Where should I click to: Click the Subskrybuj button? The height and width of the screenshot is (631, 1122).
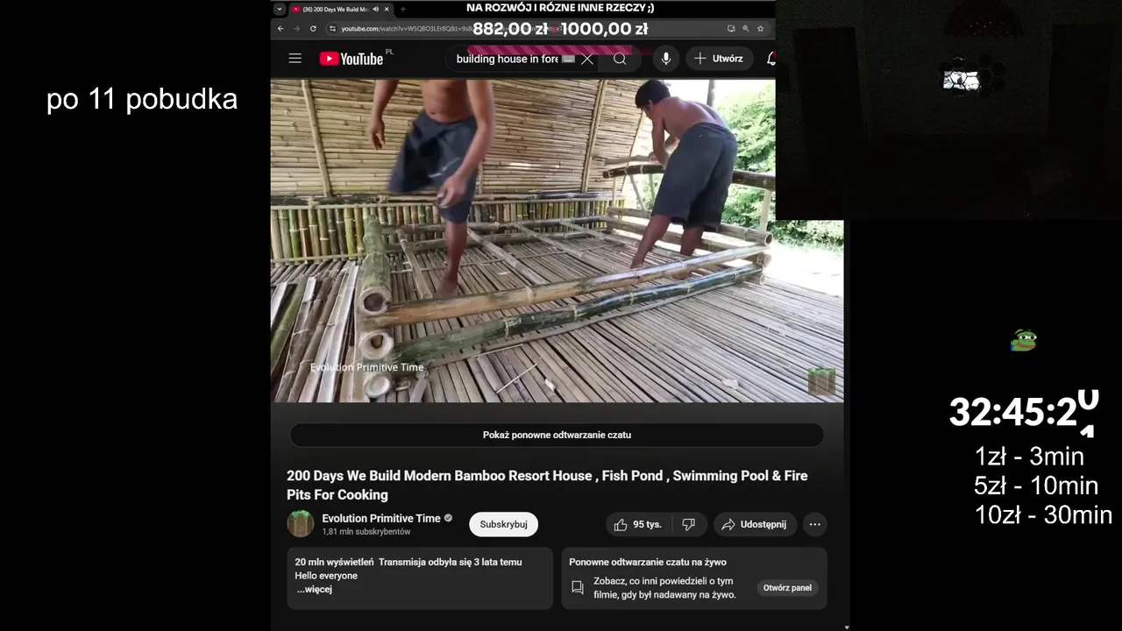(x=503, y=524)
